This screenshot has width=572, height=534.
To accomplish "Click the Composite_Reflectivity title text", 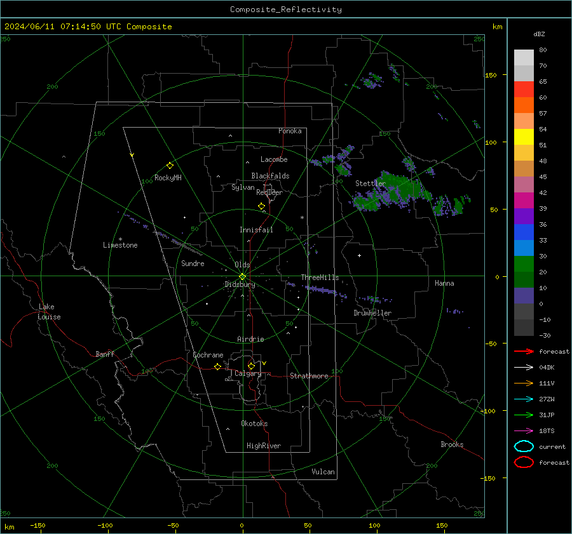I will pos(285,10).
